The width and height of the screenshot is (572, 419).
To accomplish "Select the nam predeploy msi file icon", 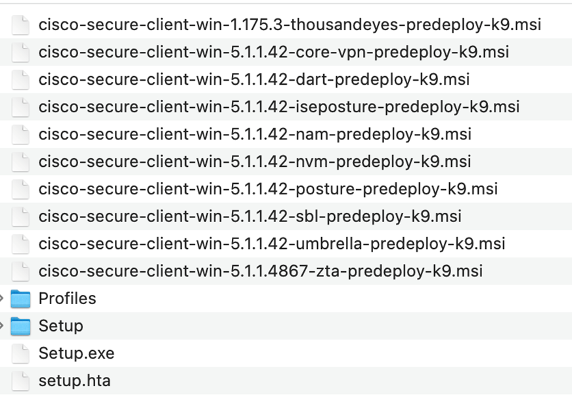I will click(20, 134).
